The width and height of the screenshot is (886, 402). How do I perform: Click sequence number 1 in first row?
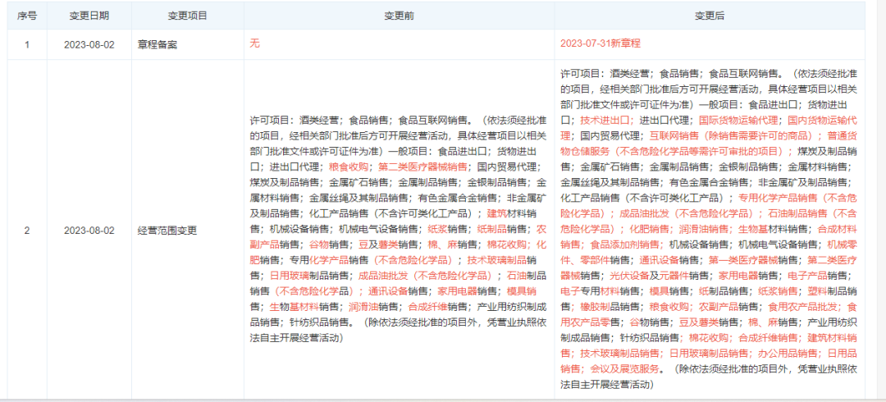(26, 44)
